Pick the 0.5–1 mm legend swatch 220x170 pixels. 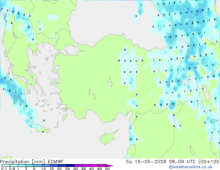[14, 165]
